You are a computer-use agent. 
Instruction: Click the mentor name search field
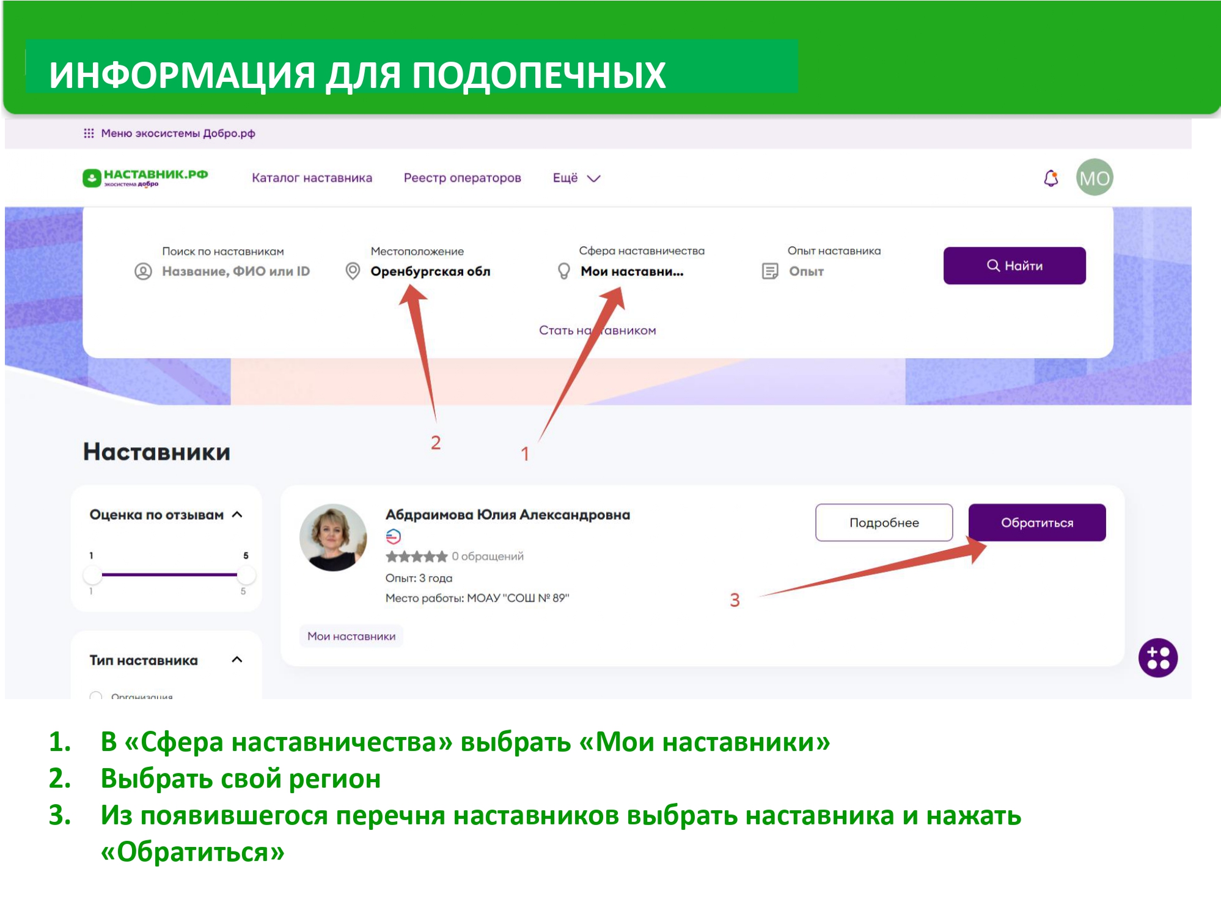click(235, 271)
